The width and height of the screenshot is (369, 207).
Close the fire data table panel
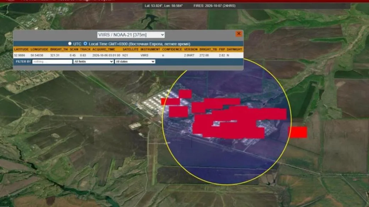[239, 34]
